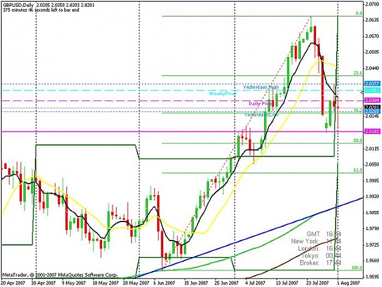
Task: Click the Fibonacci 100.0 level label
Action: point(357,268)
